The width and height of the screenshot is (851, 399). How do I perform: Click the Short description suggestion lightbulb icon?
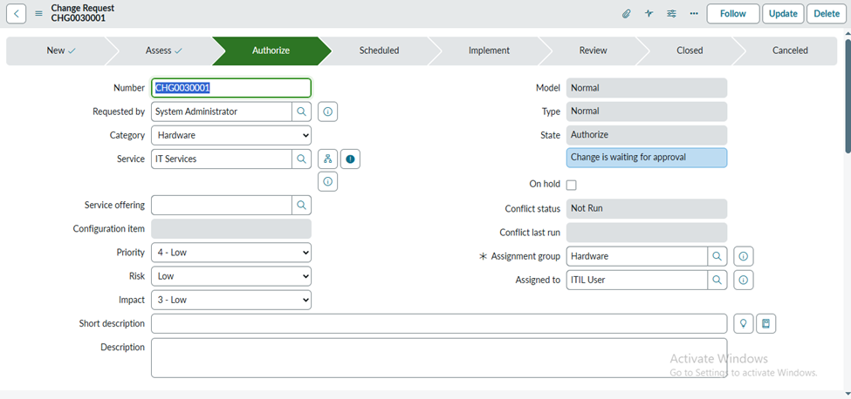(x=743, y=323)
